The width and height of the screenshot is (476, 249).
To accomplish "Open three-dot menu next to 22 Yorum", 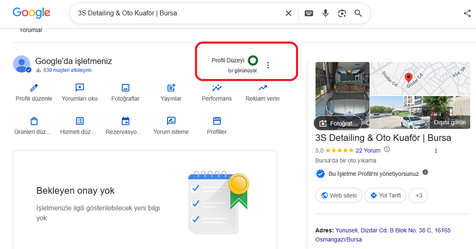I will coord(436,151).
